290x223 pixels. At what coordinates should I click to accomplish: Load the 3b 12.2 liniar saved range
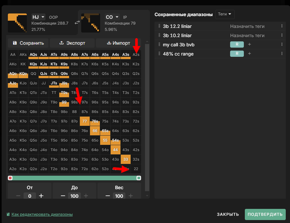(x=177, y=26)
